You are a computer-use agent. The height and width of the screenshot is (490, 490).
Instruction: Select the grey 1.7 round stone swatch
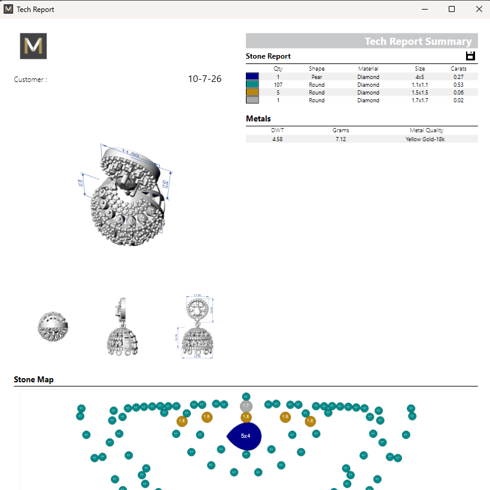click(252, 100)
